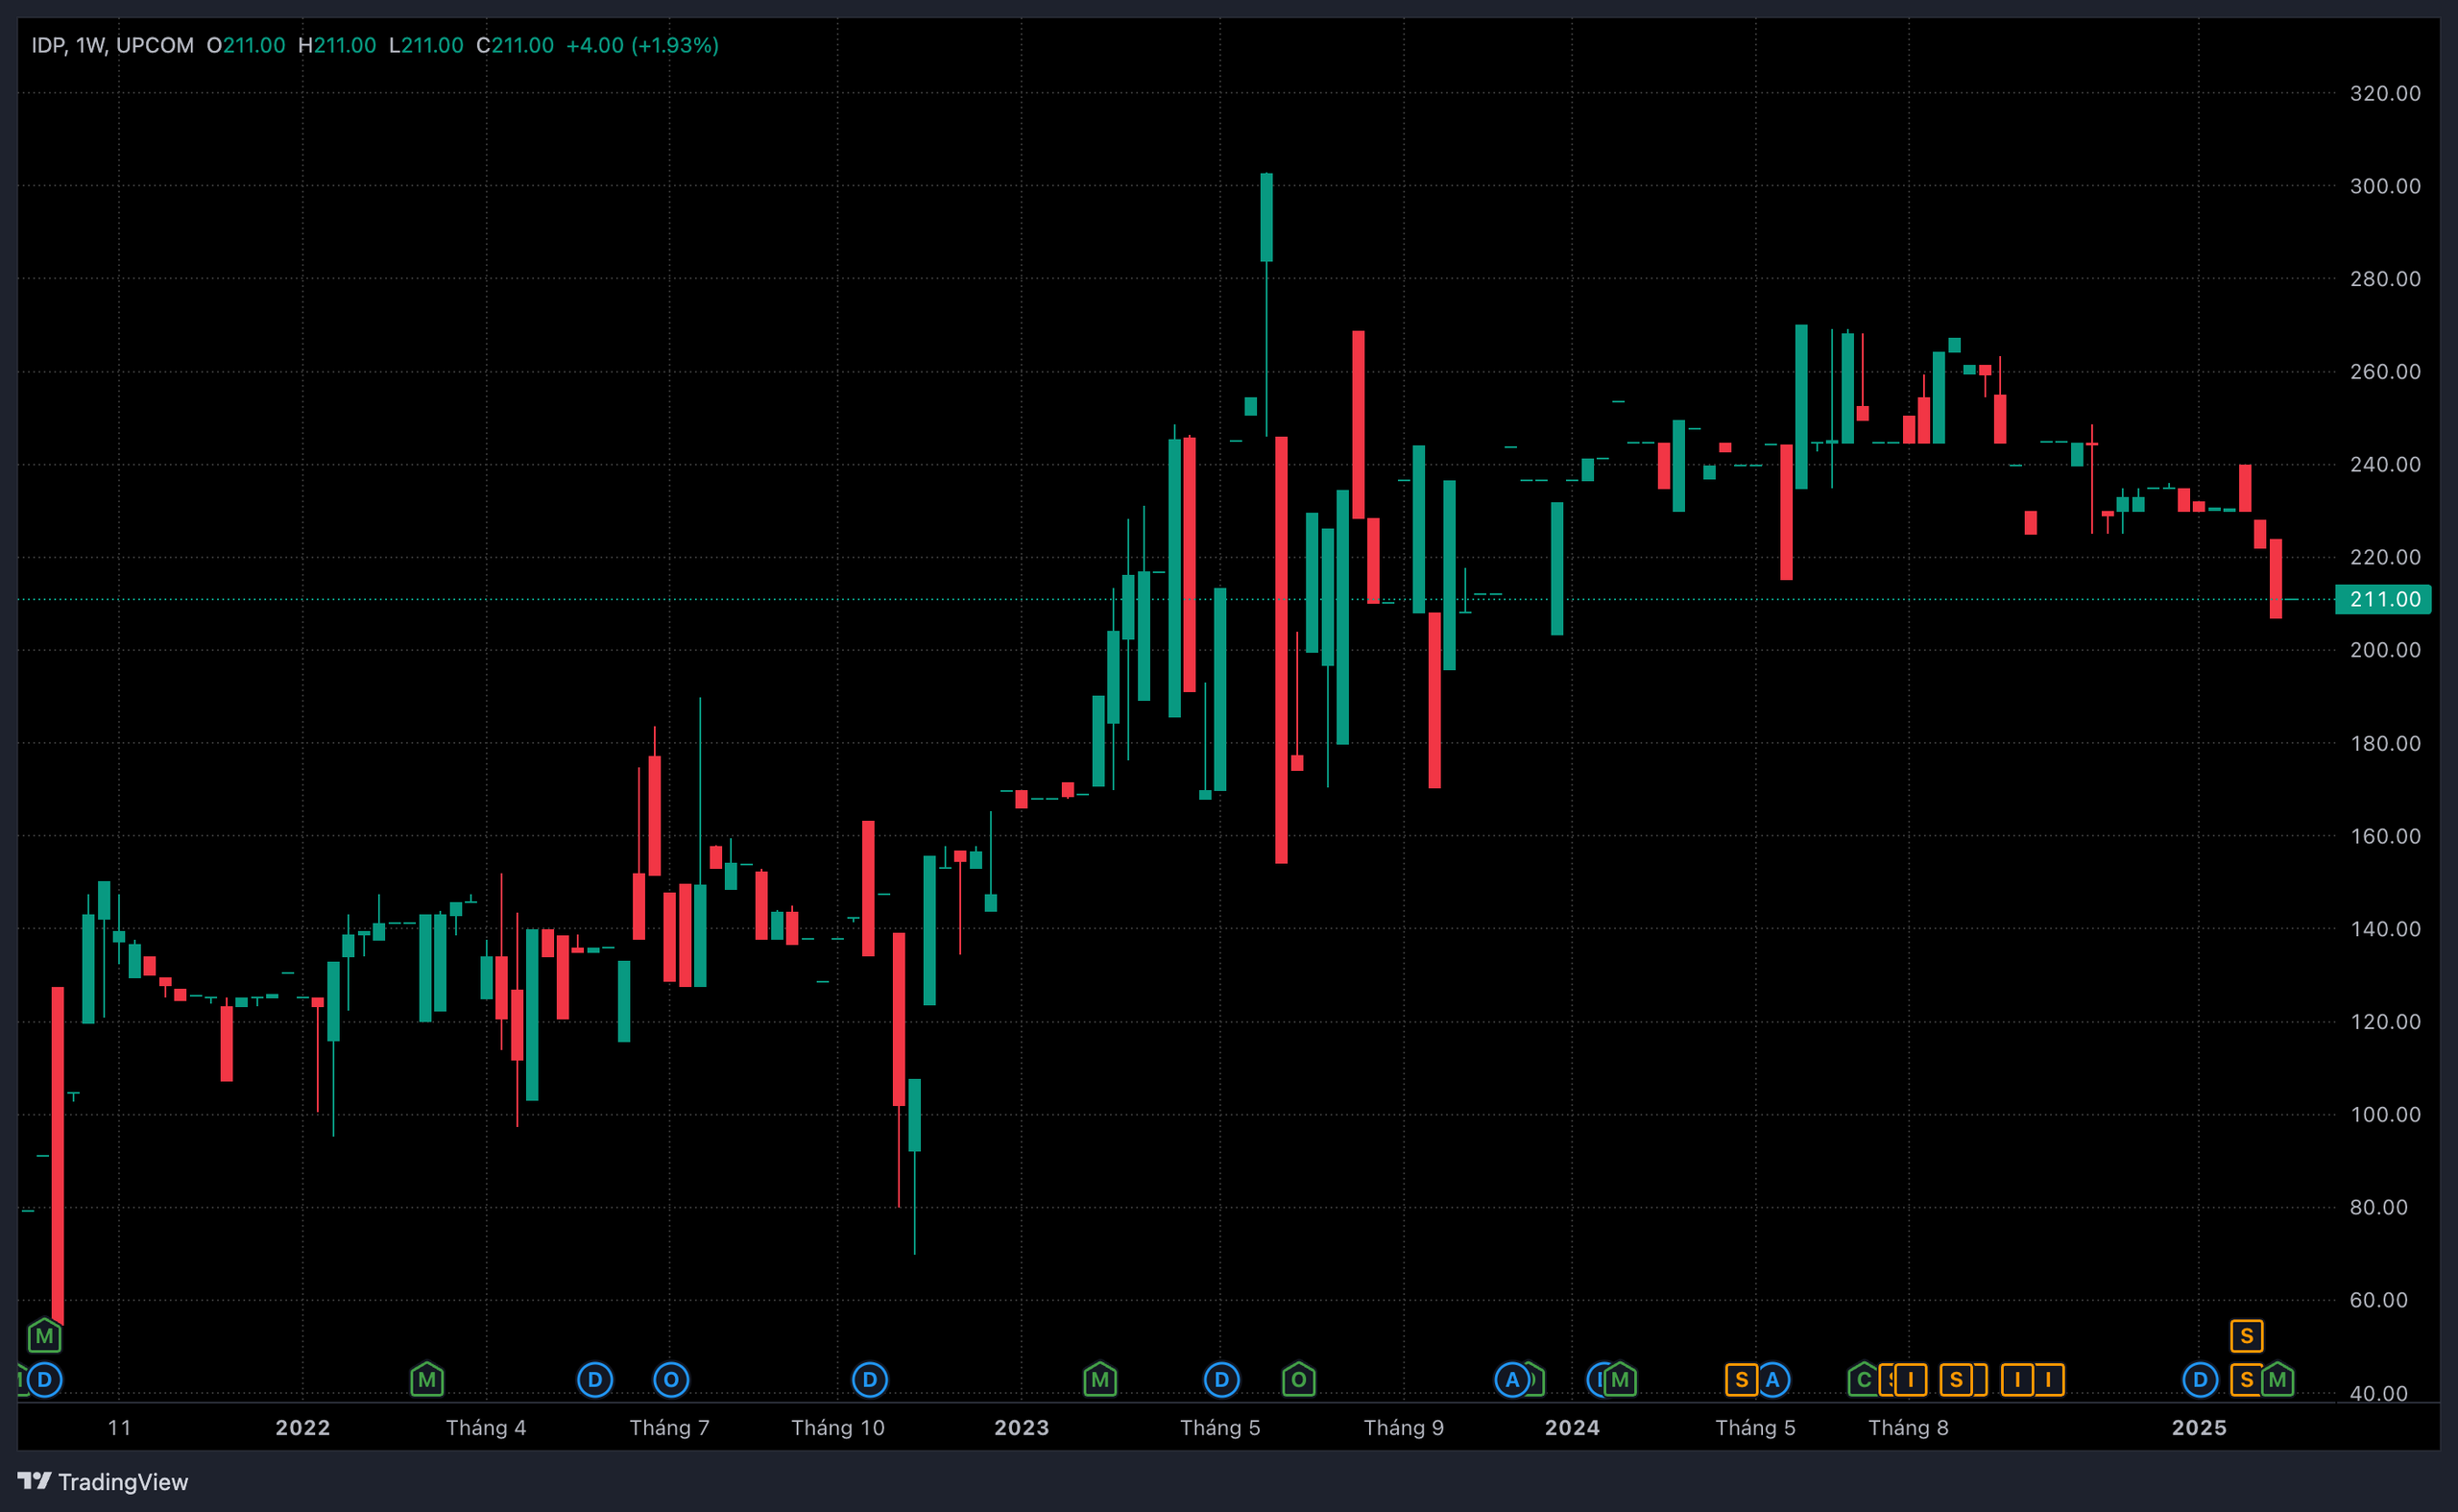
Task: Click the 320.00 price axis label
Action: (x=2385, y=93)
